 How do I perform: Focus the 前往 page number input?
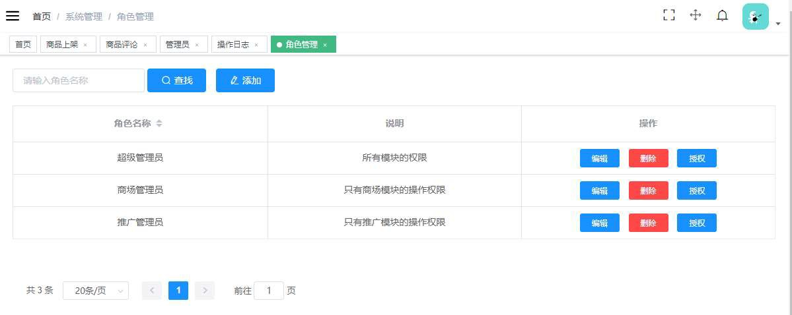click(269, 291)
